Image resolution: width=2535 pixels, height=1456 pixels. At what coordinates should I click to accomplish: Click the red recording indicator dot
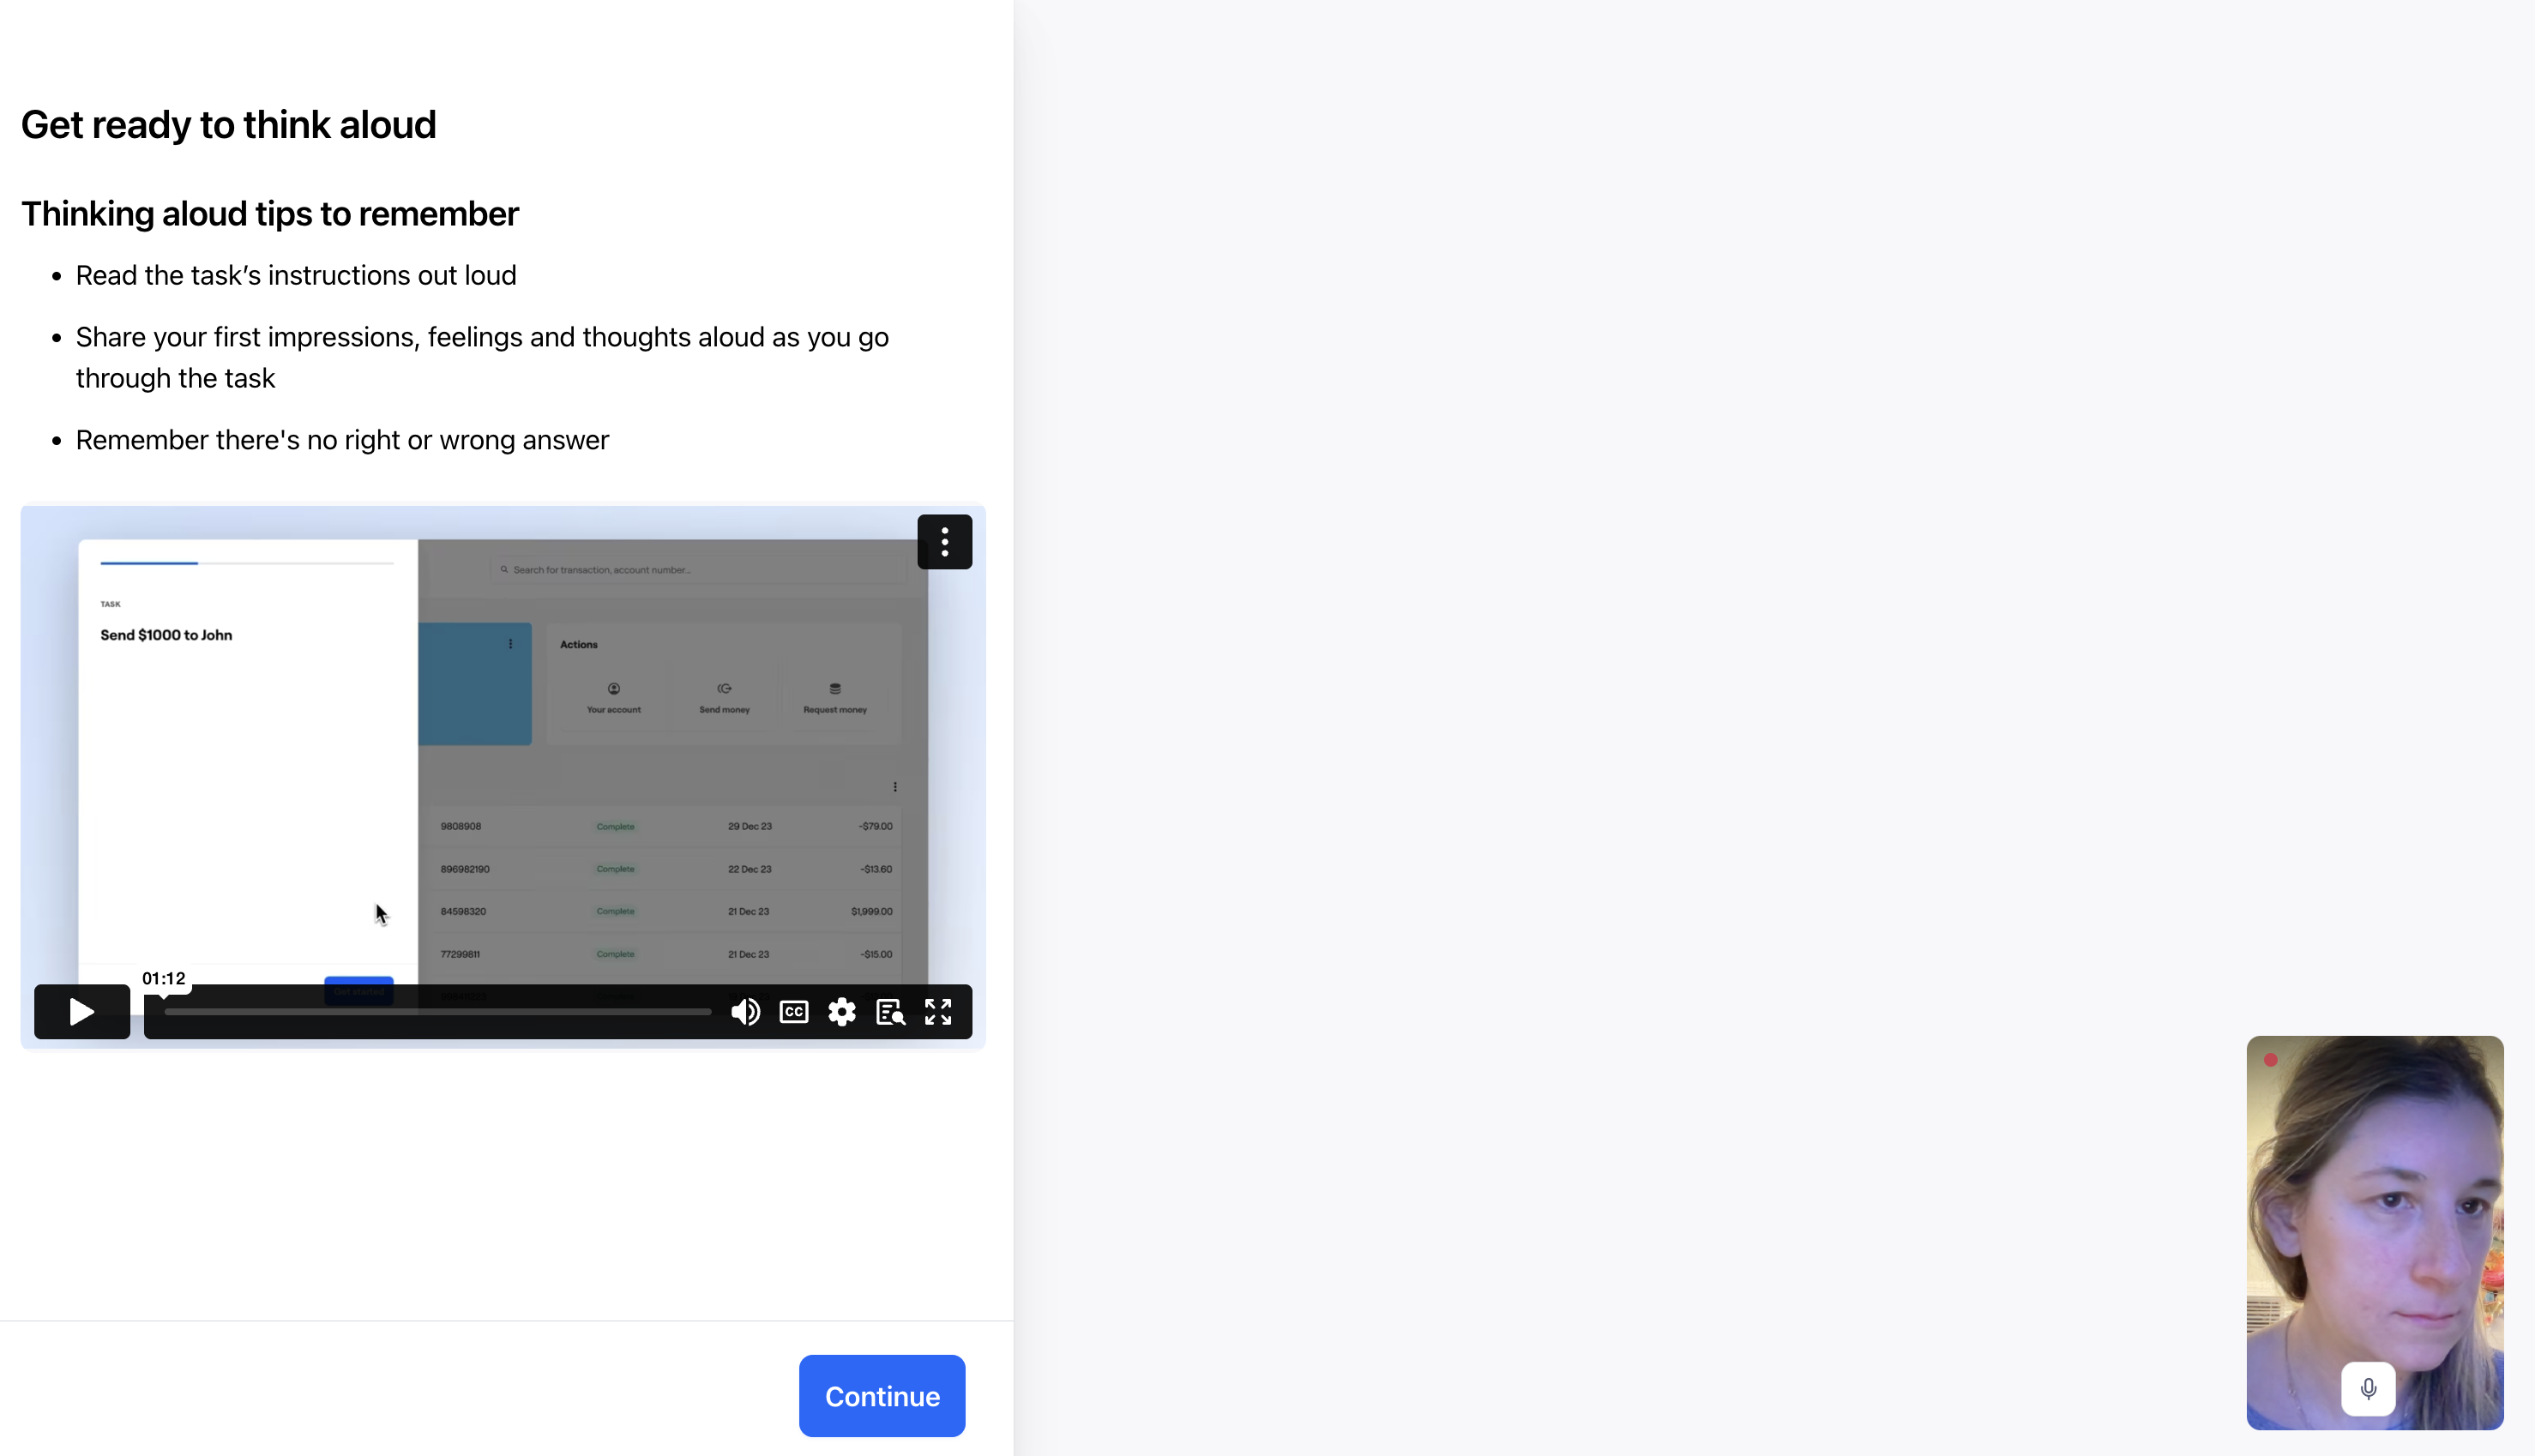tap(2270, 1060)
